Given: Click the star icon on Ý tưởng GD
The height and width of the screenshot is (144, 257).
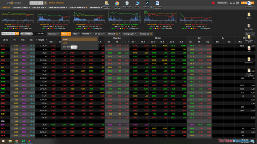Looking at the screenshot, I should point(151,34).
